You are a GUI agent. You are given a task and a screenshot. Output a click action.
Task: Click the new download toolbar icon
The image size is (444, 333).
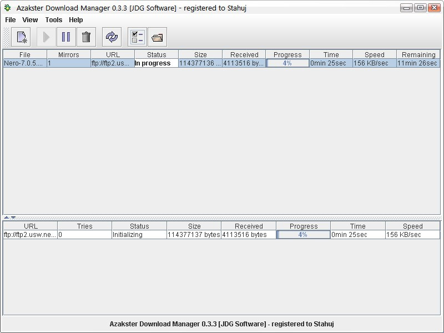coord(21,37)
